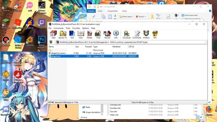Click the Extract To toolbar icon
Viewport: 217px width, 122px height.
click(63, 35)
